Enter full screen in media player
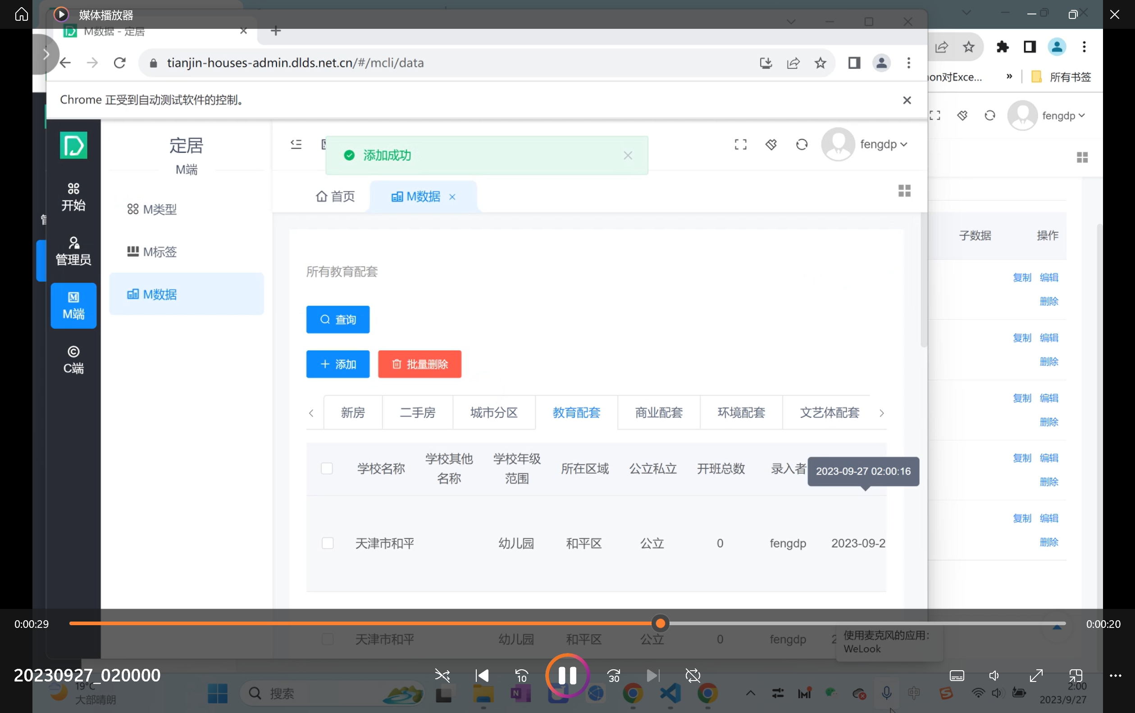Image resolution: width=1135 pixels, height=713 pixels. tap(1036, 675)
